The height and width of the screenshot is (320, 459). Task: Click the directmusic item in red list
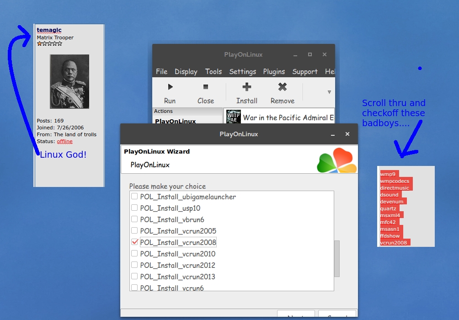click(x=395, y=188)
